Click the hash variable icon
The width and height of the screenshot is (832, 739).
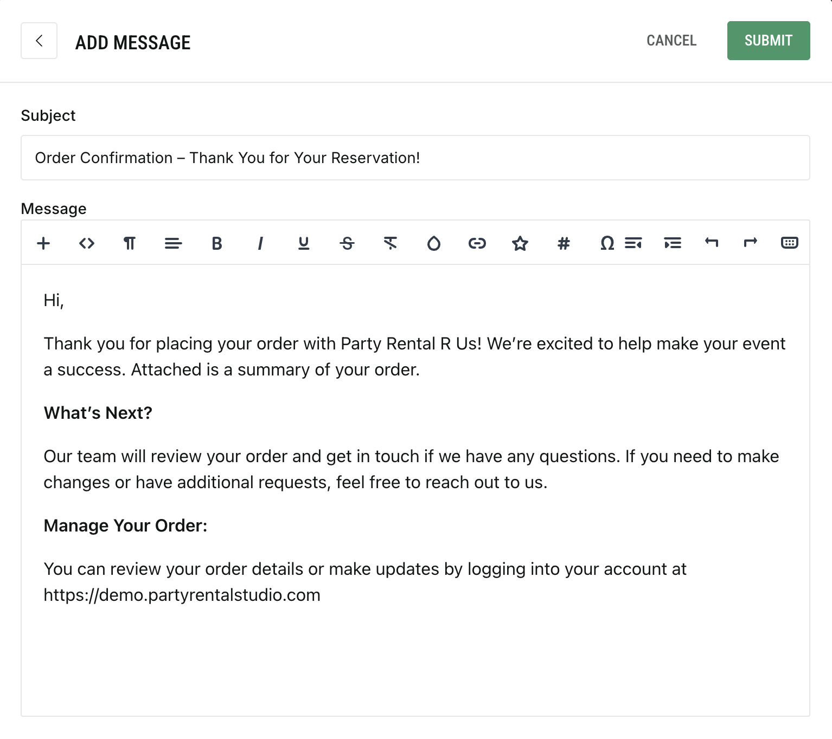[x=564, y=243]
